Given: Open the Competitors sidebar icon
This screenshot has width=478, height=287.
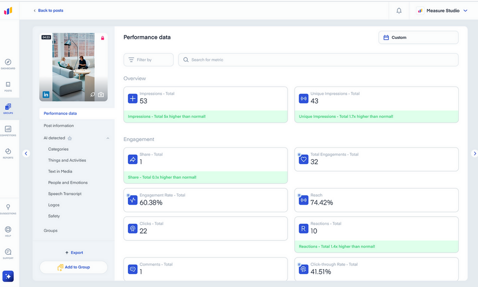Looking at the screenshot, I should [8, 129].
